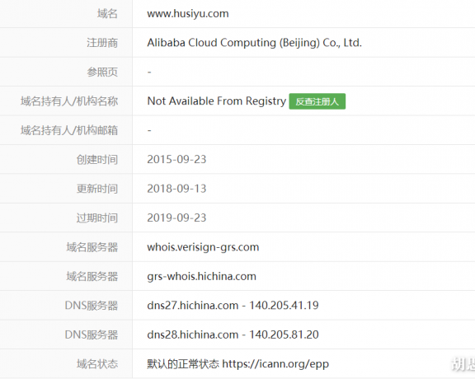The image size is (475, 379).
Task: Click the 域名 row label
Action: pyautogui.click(x=107, y=14)
